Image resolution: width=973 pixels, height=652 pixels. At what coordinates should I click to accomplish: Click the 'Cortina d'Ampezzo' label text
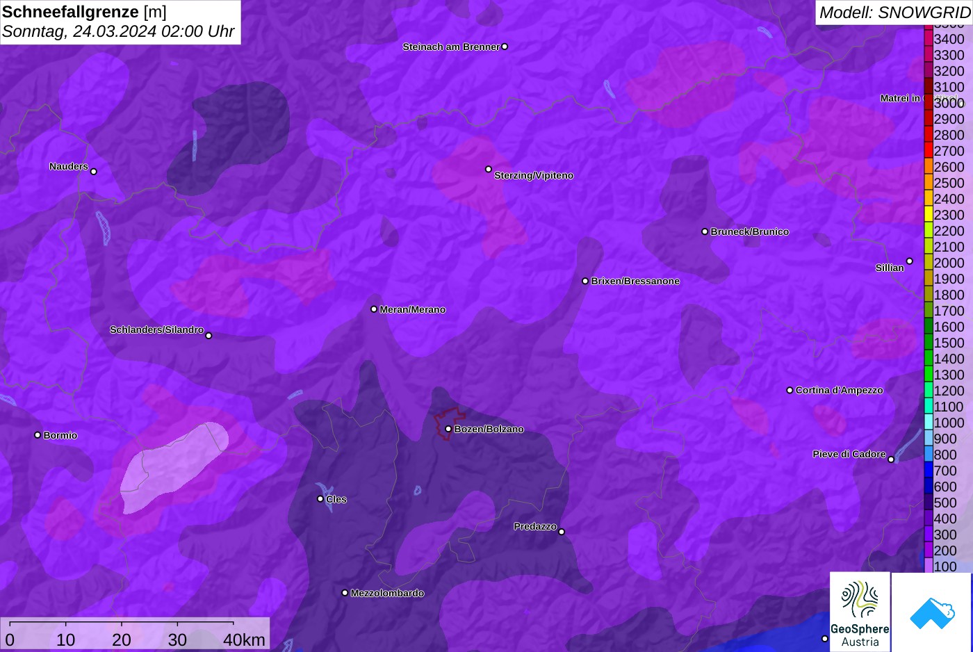pos(839,390)
